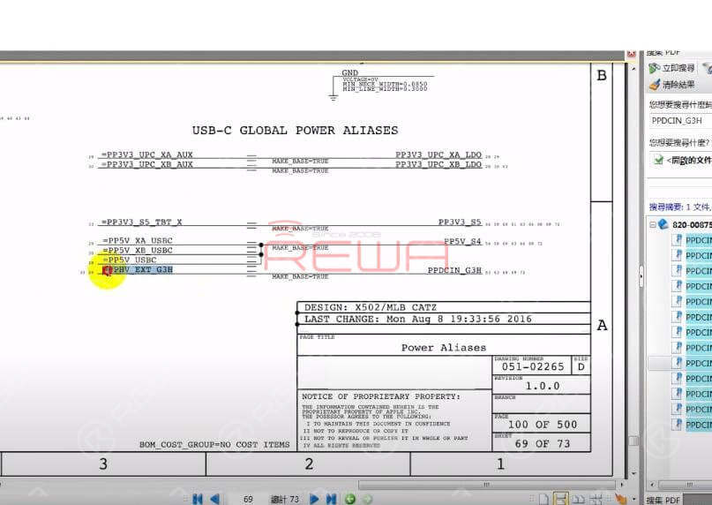Click the document horizontal scrollbar thumb

[486, 485]
